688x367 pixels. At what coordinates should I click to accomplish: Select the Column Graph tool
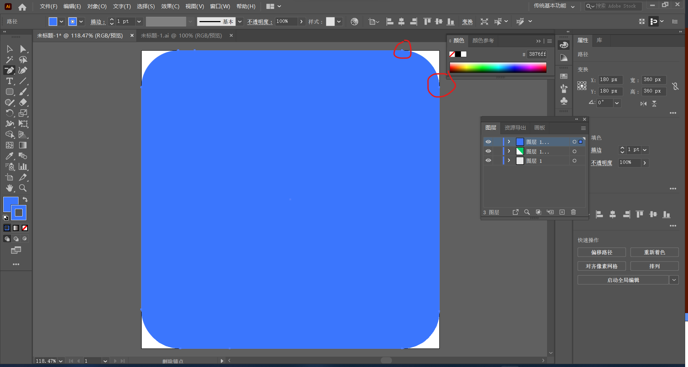(x=23, y=167)
